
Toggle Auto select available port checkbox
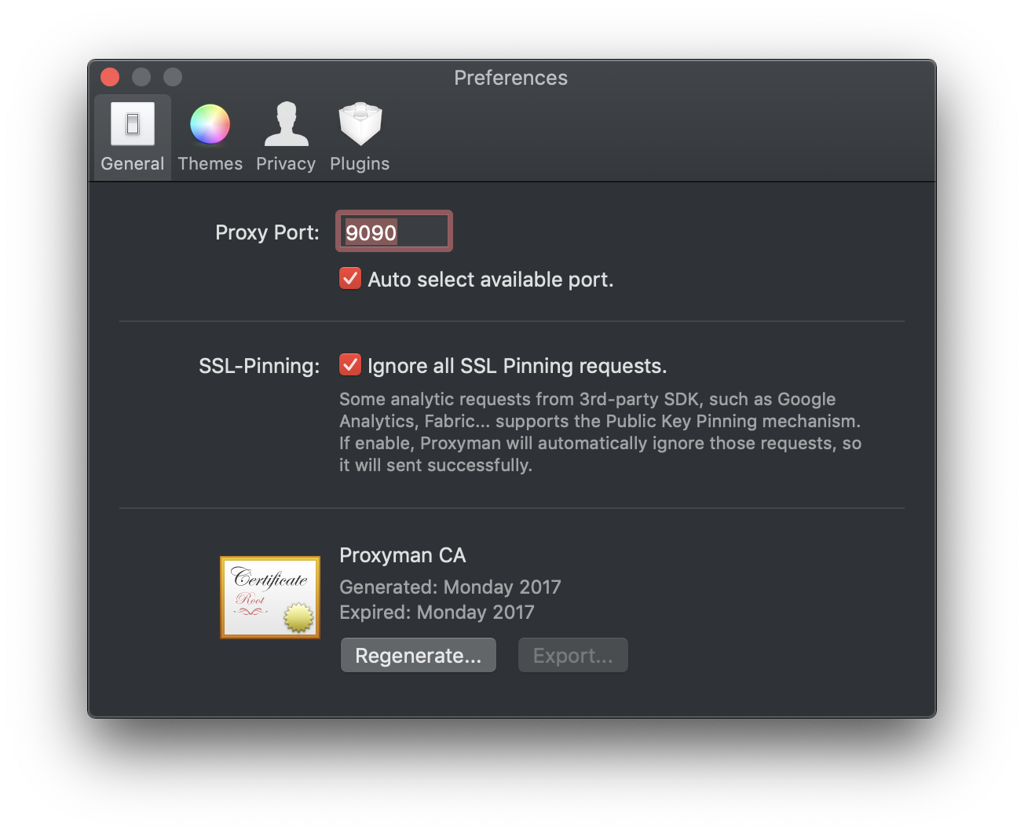coord(350,279)
